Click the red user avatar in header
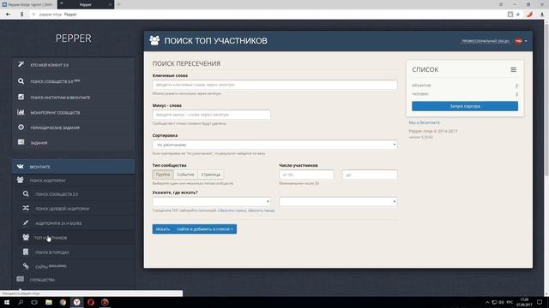 (518, 41)
